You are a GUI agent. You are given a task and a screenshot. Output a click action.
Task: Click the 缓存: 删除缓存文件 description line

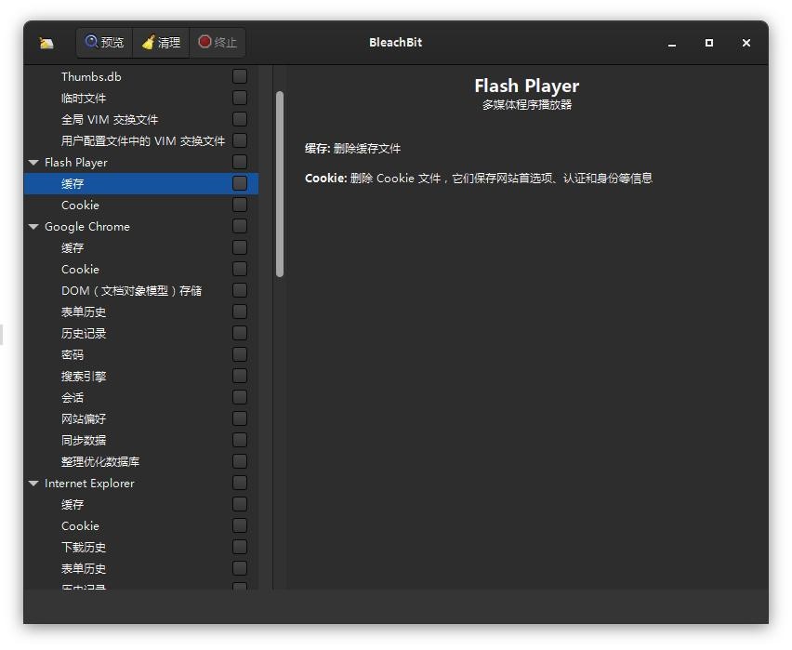(352, 149)
